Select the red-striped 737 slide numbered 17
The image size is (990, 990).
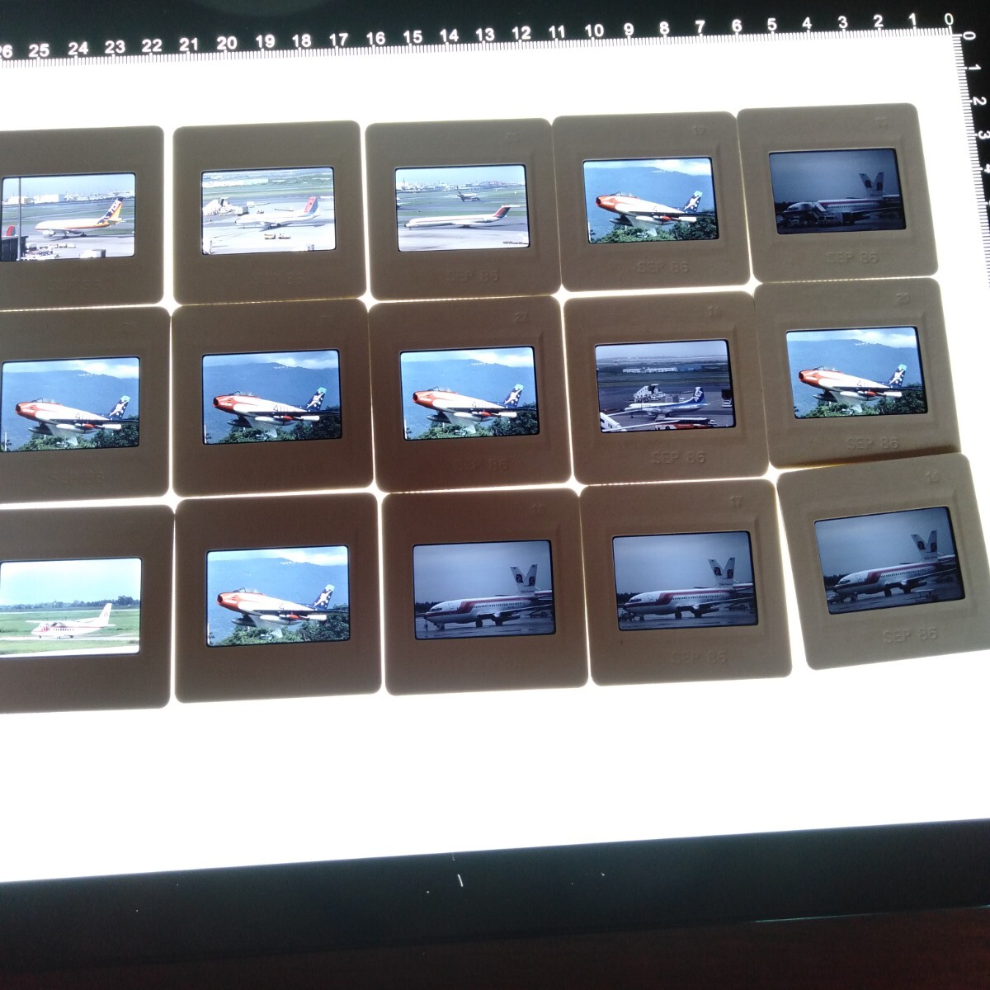684,581
